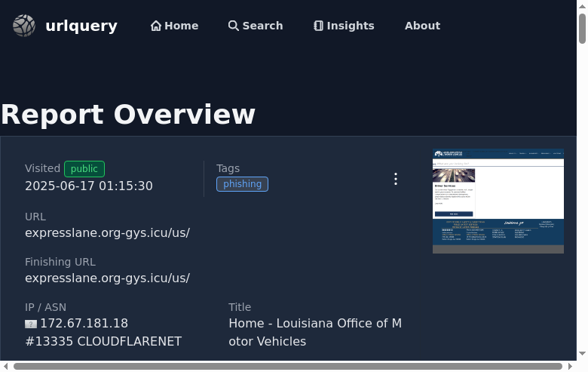Click the vertical scrollbar thumb
The width and height of the screenshot is (588, 372).
coord(583,29)
